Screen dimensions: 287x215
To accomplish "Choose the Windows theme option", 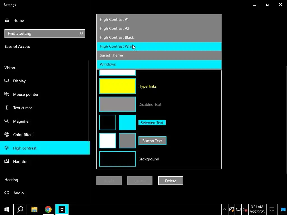I will click(x=159, y=64).
